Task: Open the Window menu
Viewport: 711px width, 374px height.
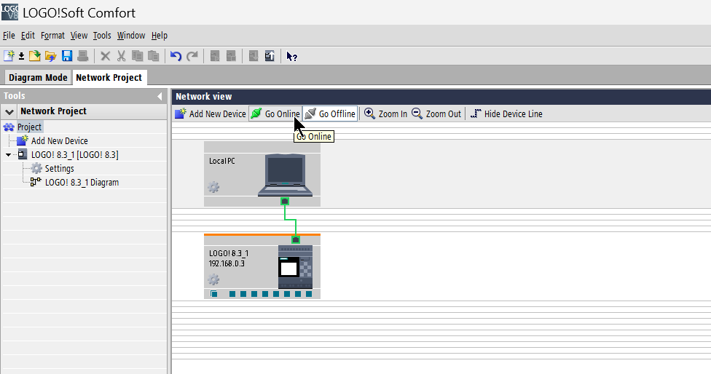Action: pyautogui.click(x=131, y=36)
